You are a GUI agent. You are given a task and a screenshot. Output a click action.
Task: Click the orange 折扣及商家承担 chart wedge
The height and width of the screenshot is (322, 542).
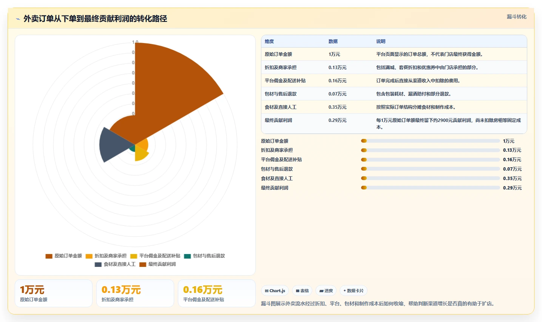143,145
